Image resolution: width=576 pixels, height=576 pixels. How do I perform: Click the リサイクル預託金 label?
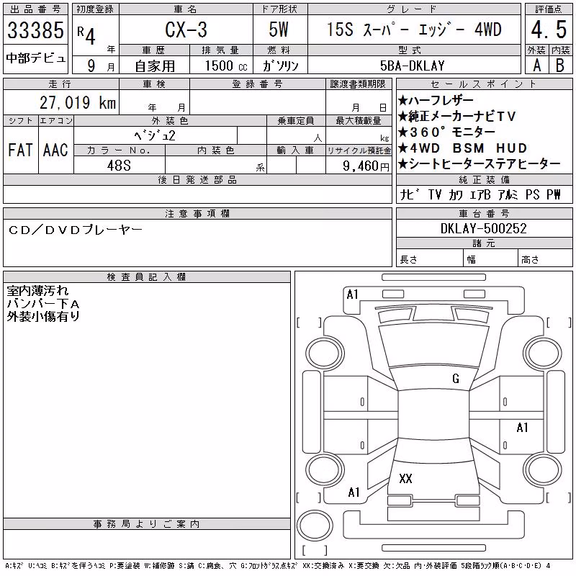pyautogui.click(x=359, y=150)
